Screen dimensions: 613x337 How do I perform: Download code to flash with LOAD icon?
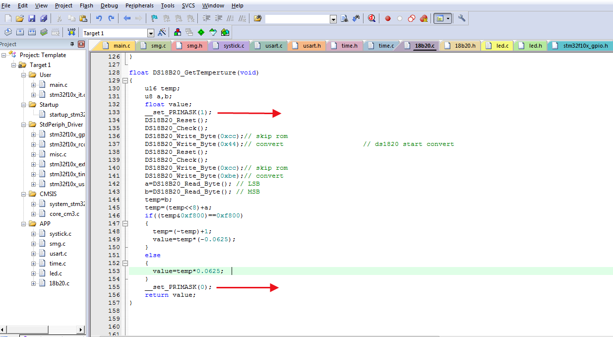[71, 32]
